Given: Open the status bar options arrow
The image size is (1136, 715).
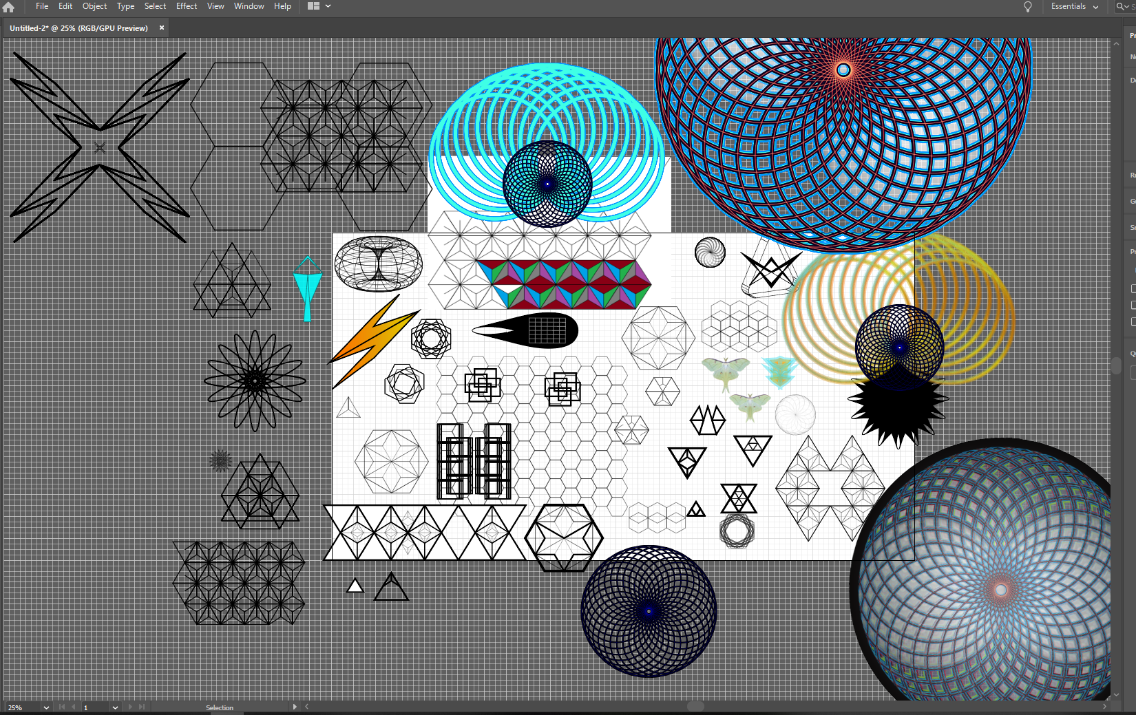Looking at the screenshot, I should [x=295, y=707].
